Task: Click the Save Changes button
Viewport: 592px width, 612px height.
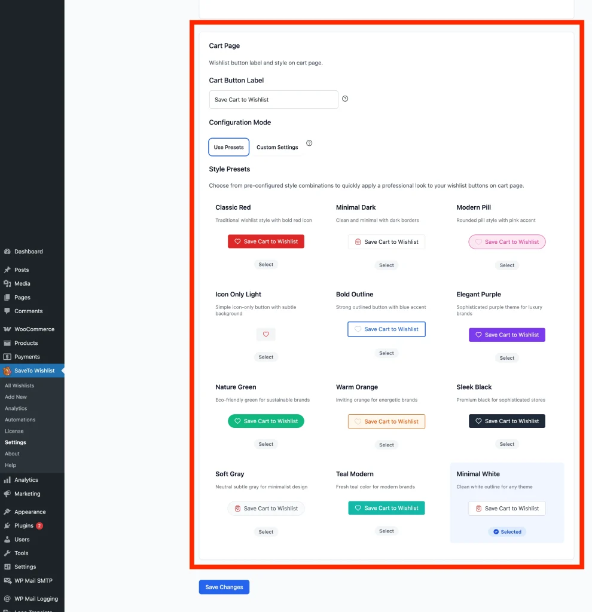Action: coord(224,587)
